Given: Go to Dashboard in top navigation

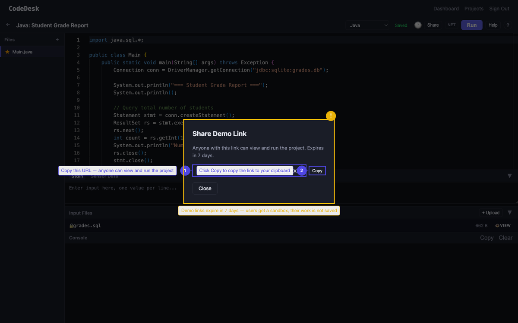Looking at the screenshot, I should [x=446, y=9].
